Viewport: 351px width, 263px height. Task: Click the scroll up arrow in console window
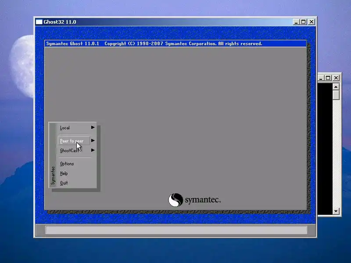point(336,86)
